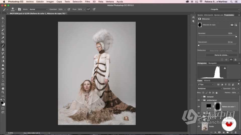Open the Paragraph panel icon

tap(193, 21)
